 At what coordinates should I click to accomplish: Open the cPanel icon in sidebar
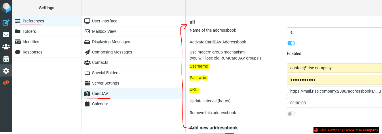6,83
